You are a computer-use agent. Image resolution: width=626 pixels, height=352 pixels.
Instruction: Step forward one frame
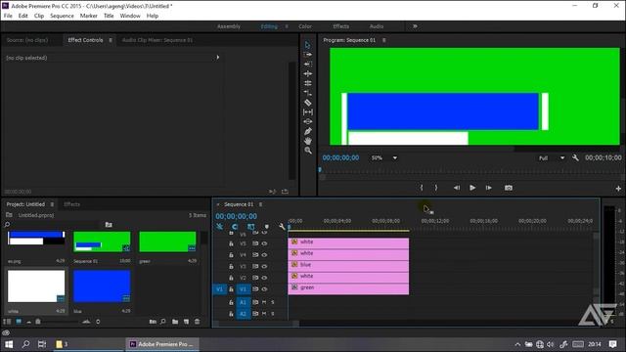click(489, 188)
